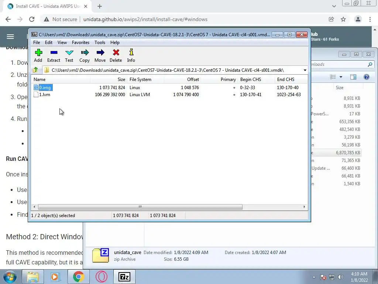This screenshot has width=378, height=284.
Task: Click the unidata_cave zip archive icon
Action: tap(100, 255)
